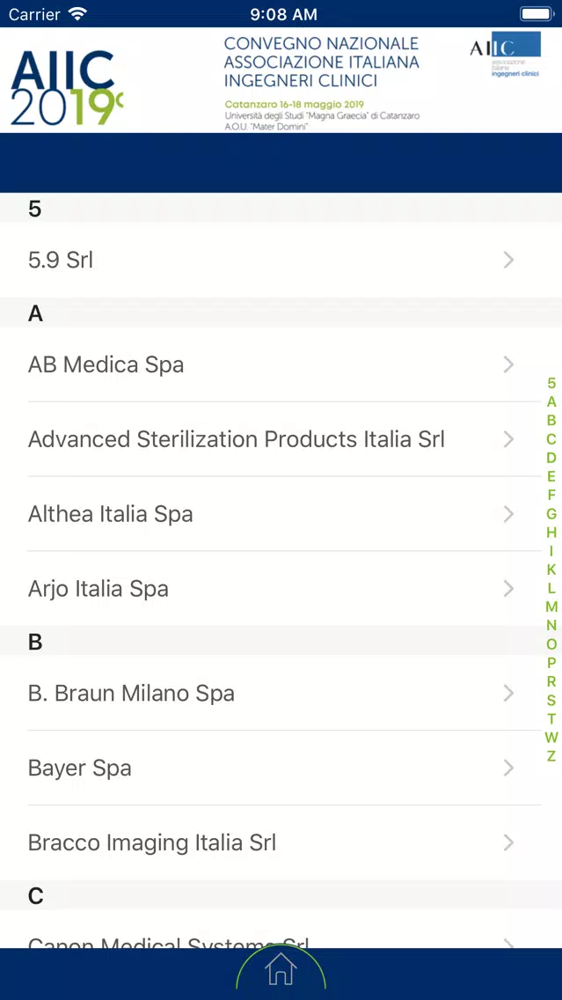Click the battery status icon

536,13
